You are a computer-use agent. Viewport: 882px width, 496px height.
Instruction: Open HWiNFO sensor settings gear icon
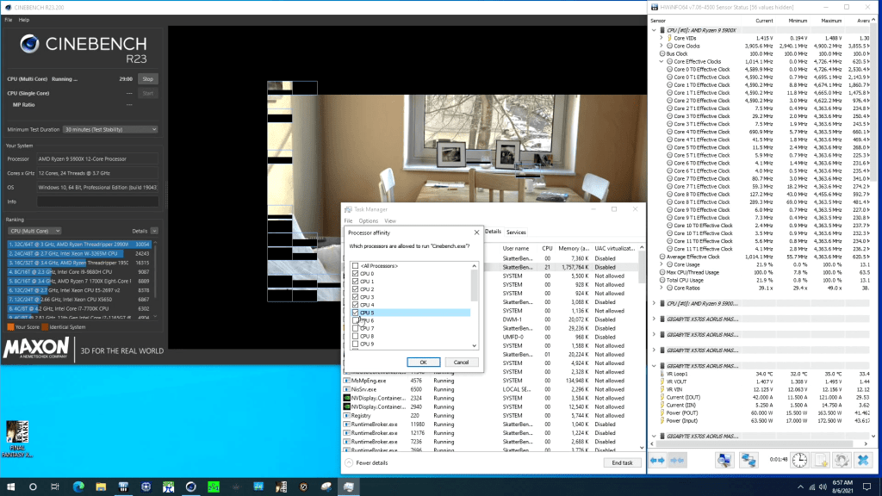coord(842,460)
